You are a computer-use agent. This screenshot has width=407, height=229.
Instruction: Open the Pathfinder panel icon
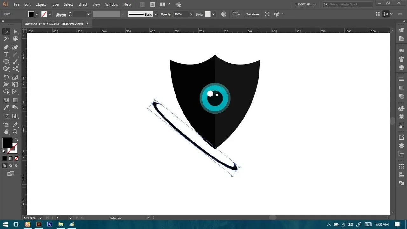[x=401, y=183]
